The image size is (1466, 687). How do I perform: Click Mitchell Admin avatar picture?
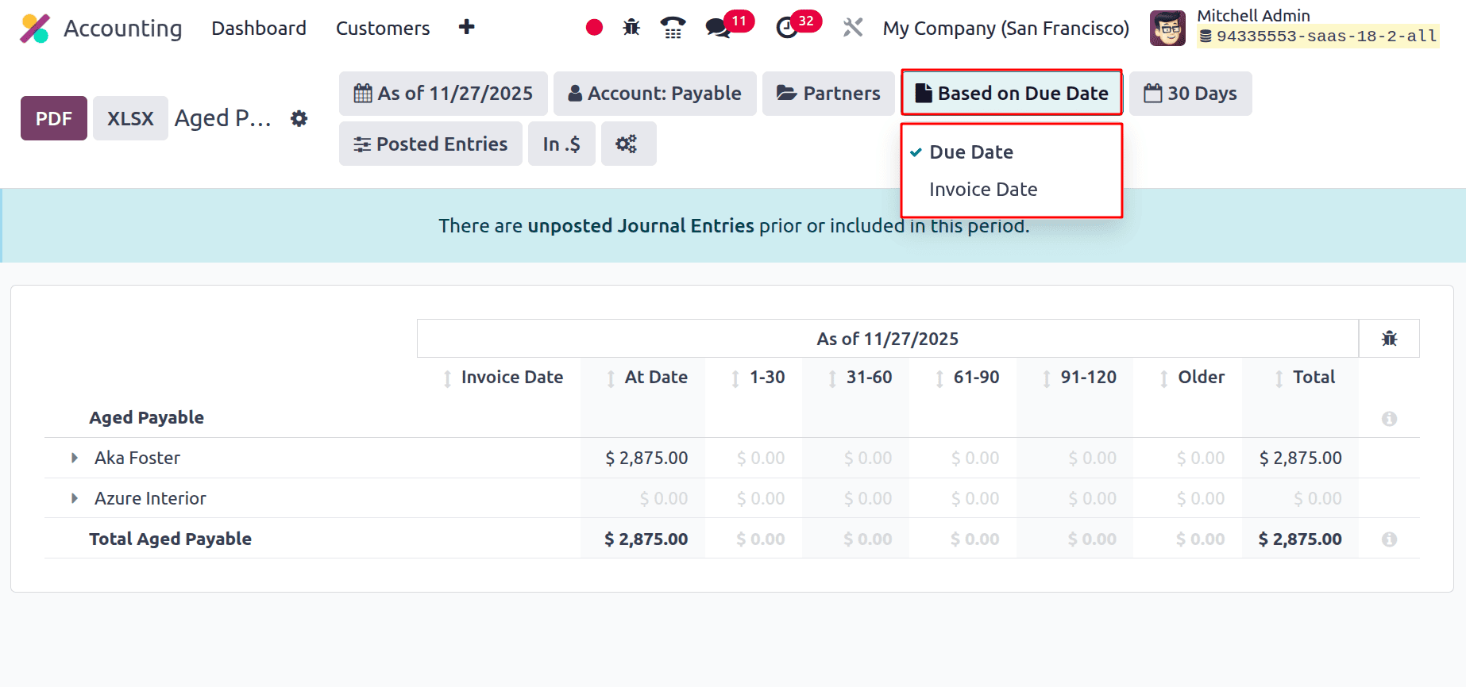(x=1167, y=28)
